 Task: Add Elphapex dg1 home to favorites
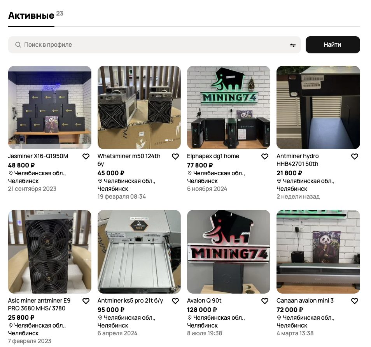coord(265,157)
